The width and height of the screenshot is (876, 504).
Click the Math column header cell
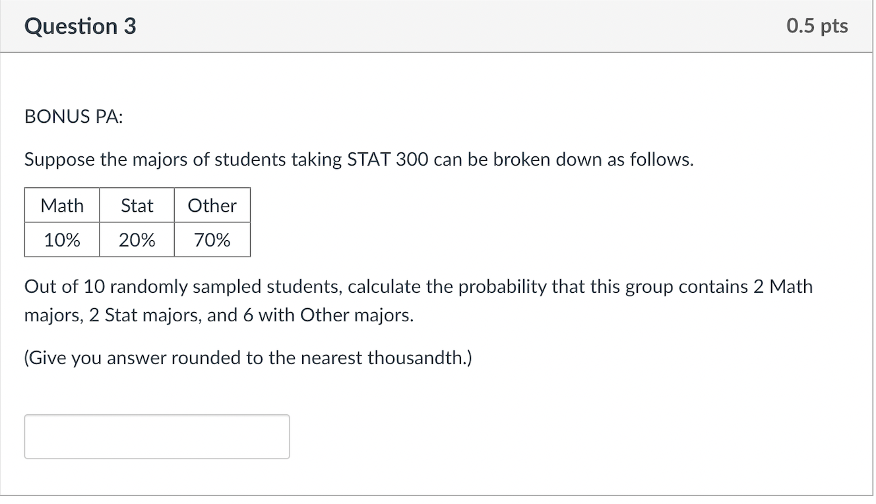coord(61,205)
